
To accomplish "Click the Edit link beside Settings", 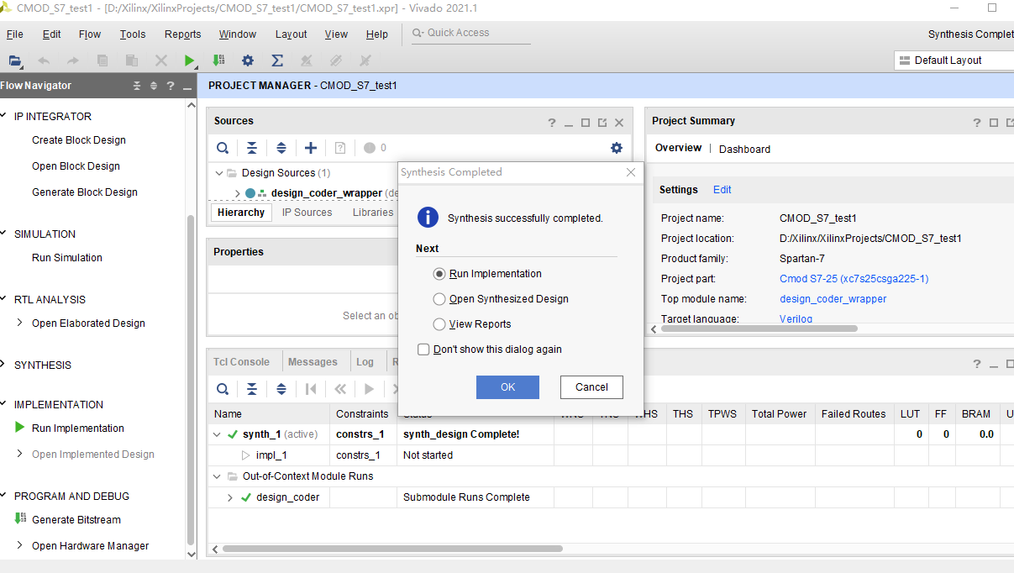I will (x=722, y=190).
